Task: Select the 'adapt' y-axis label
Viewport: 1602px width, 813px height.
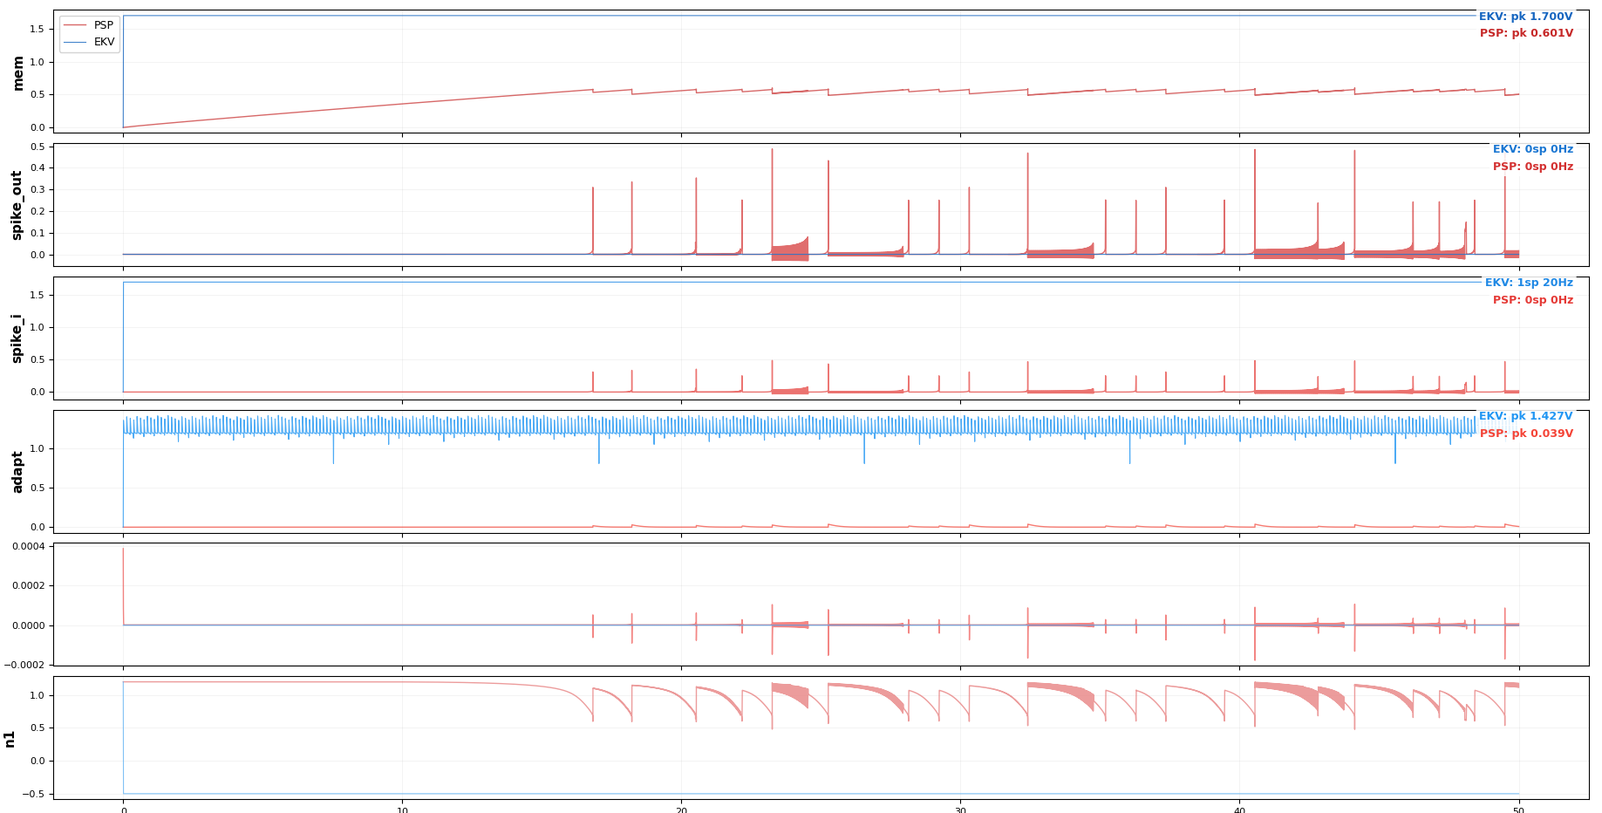Action: pyautogui.click(x=18, y=472)
